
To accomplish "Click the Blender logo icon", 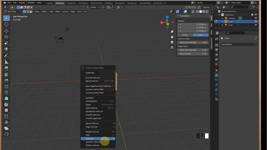I will pyautogui.click(x=5, y=3).
